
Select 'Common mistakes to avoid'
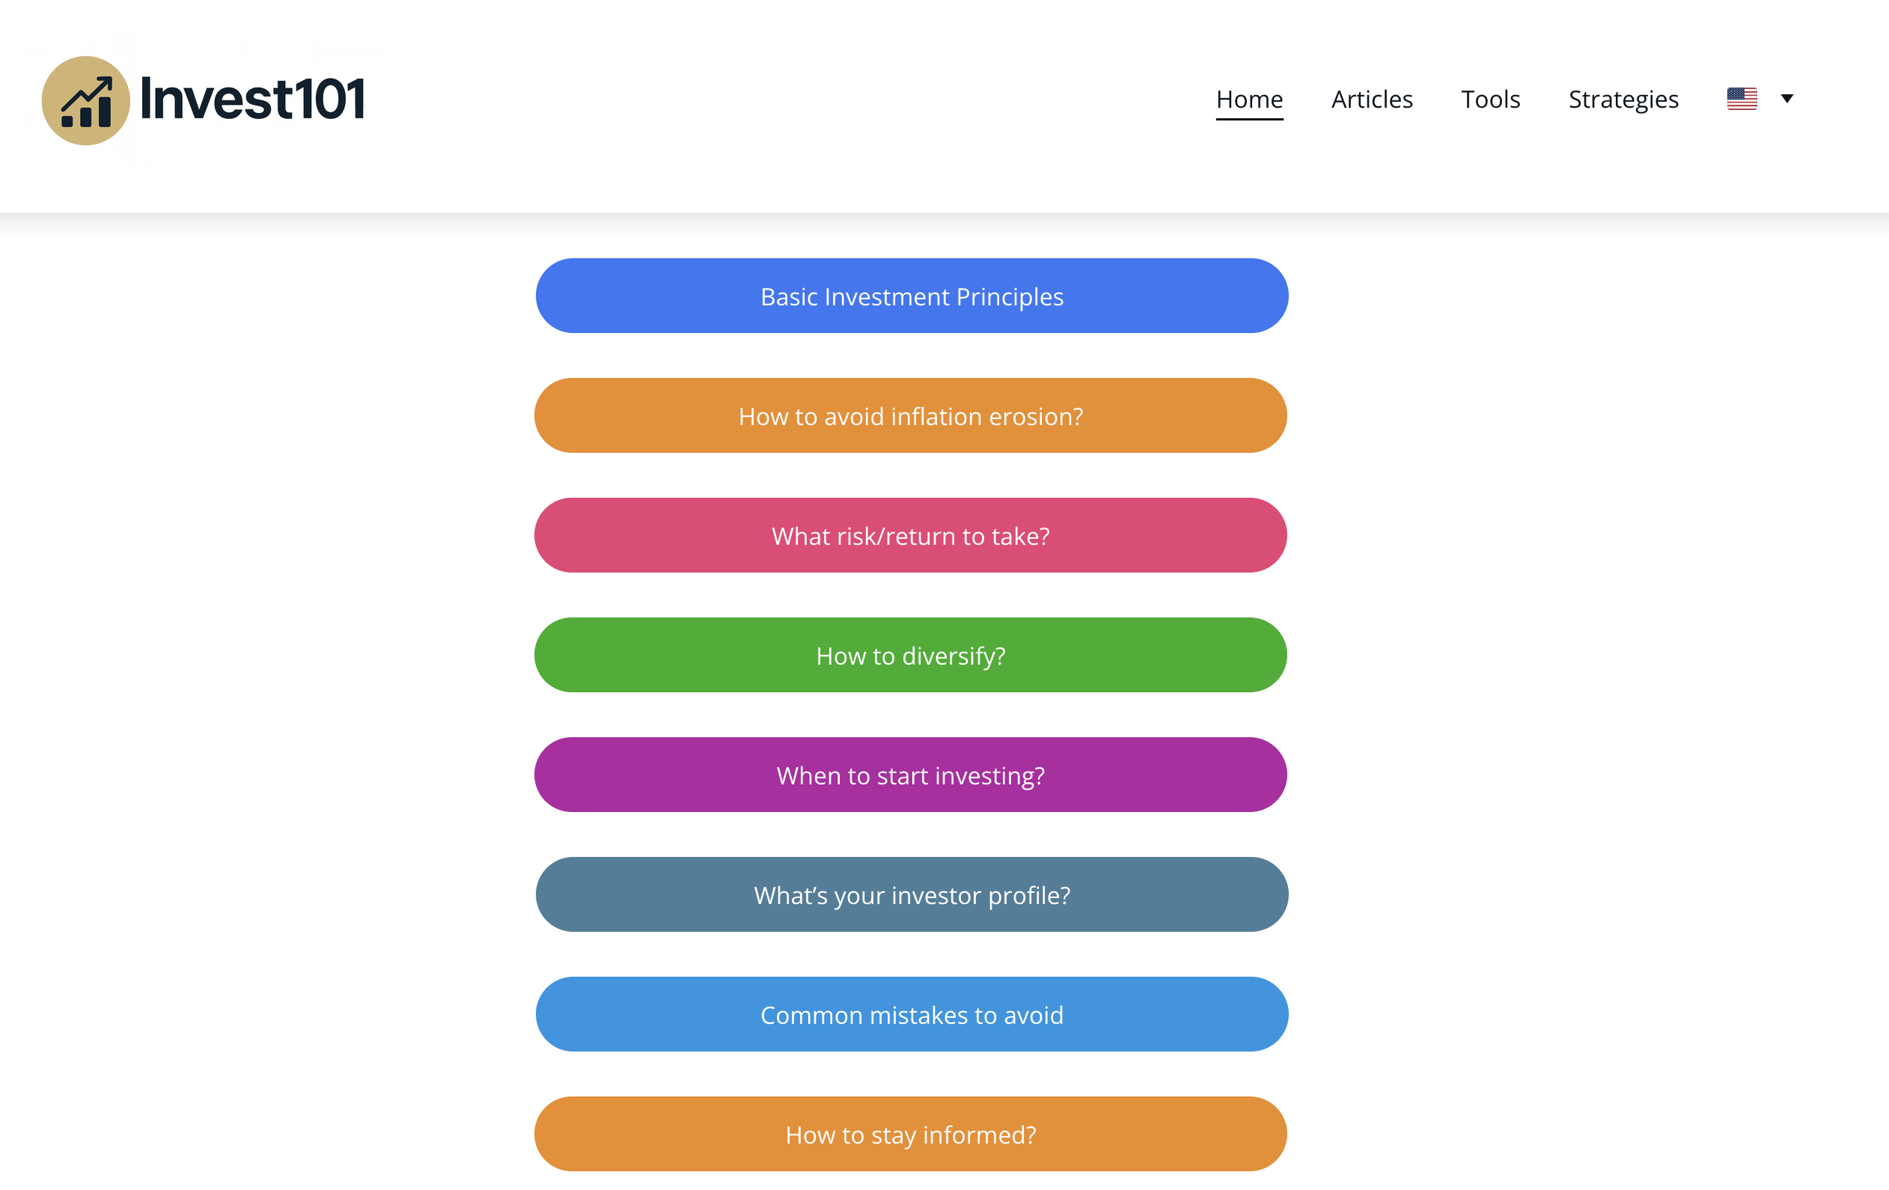[x=912, y=1014]
